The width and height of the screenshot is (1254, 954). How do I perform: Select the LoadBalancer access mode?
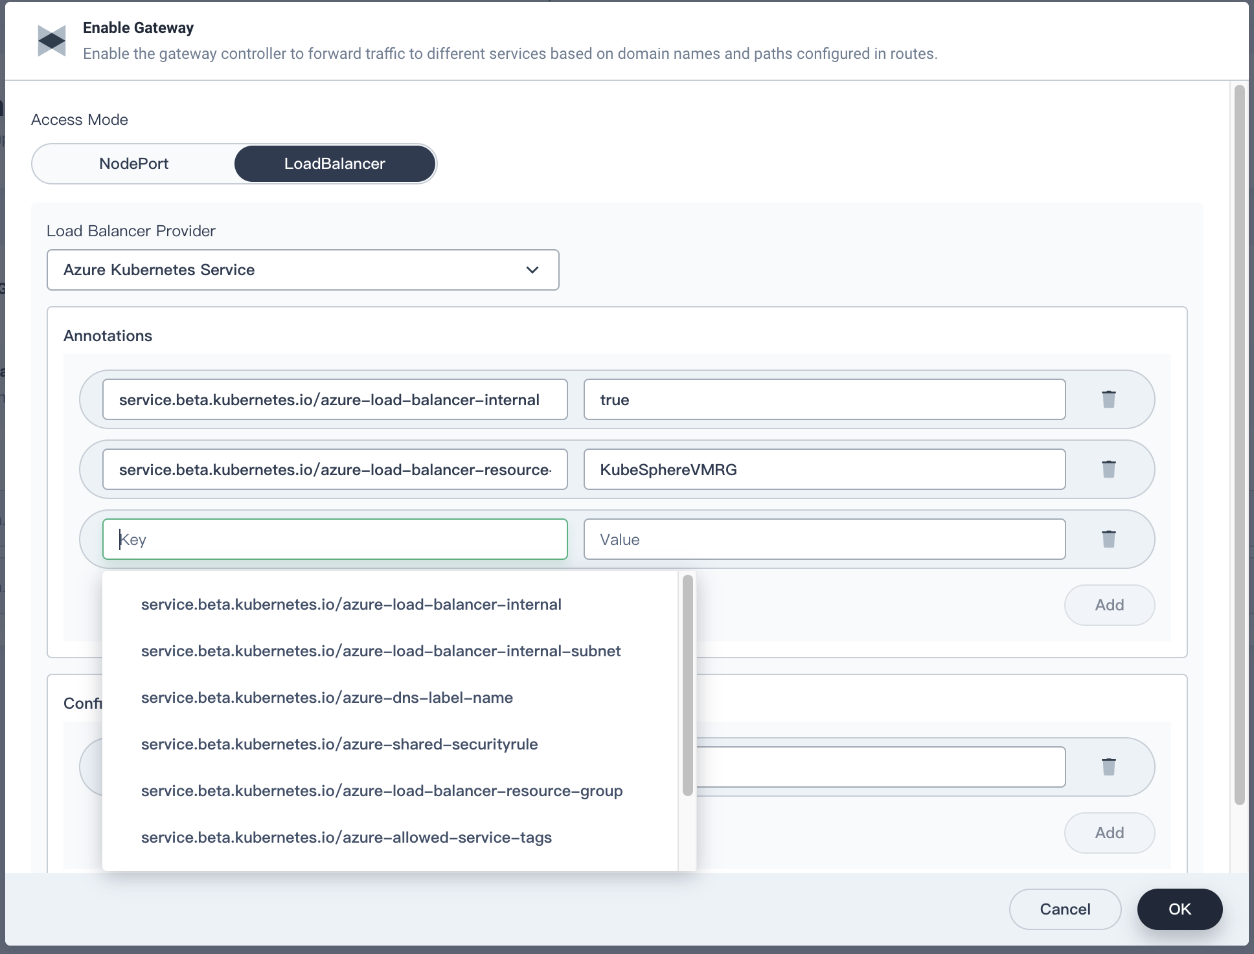coord(334,164)
